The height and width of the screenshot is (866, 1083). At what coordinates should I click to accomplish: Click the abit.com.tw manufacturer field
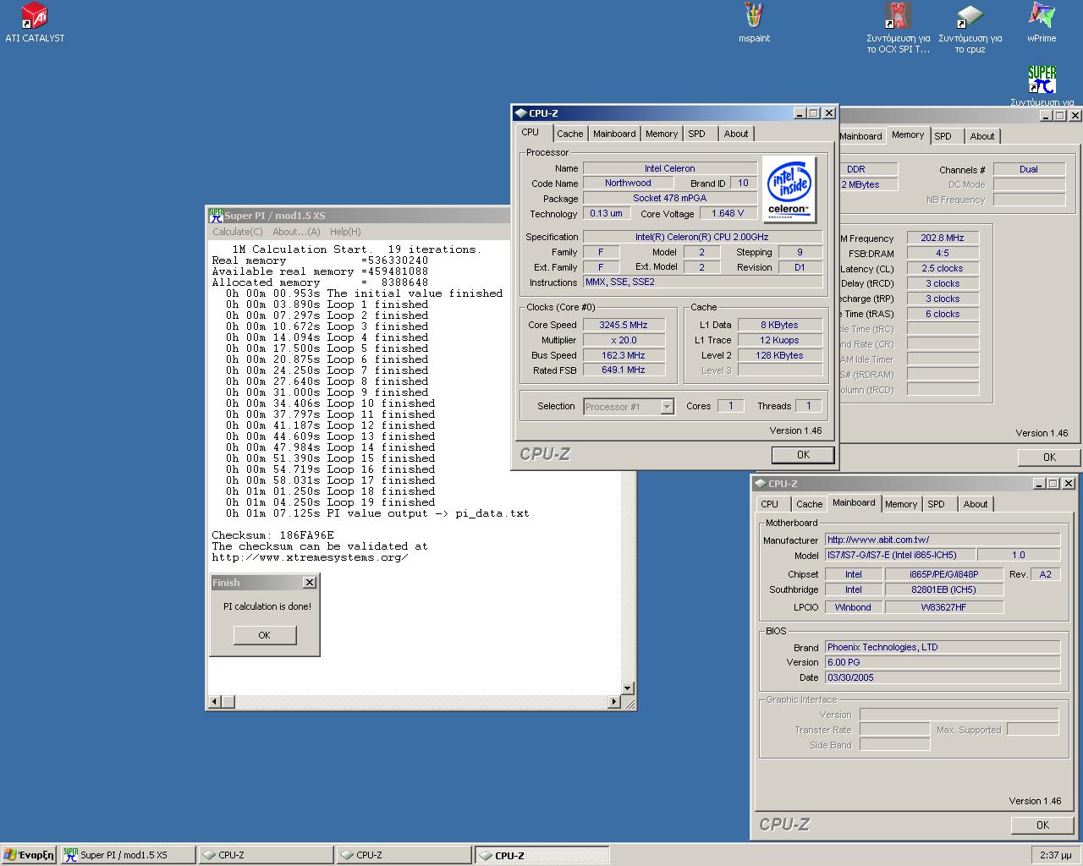point(943,540)
